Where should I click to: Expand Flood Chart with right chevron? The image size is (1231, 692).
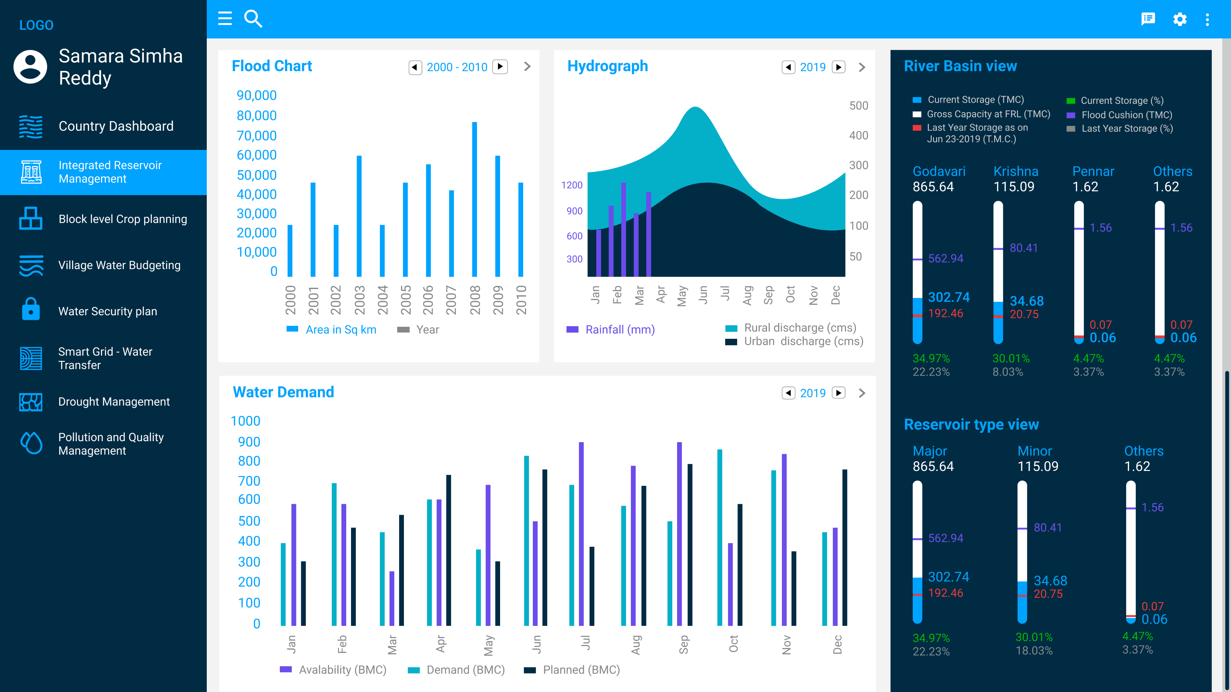pos(527,66)
